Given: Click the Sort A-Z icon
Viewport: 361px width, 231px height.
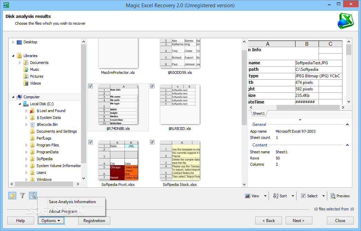Looking at the screenshot, I should [x=275, y=196].
